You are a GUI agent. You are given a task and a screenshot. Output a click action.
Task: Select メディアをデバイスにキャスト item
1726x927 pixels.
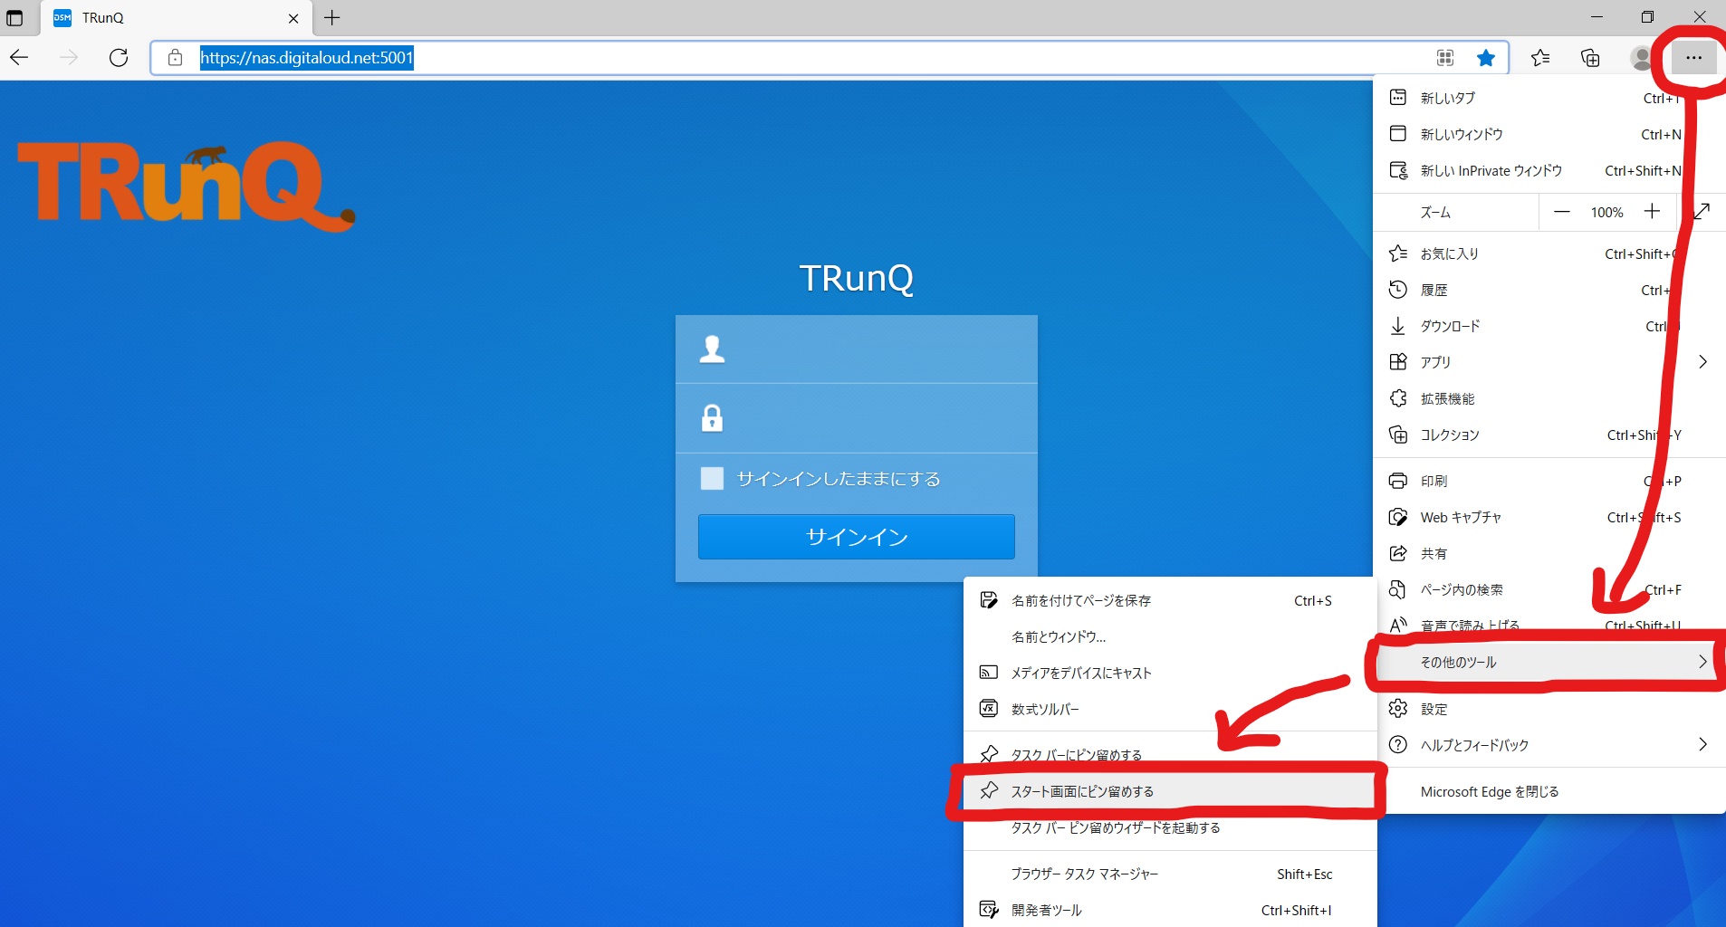(x=1170, y=673)
